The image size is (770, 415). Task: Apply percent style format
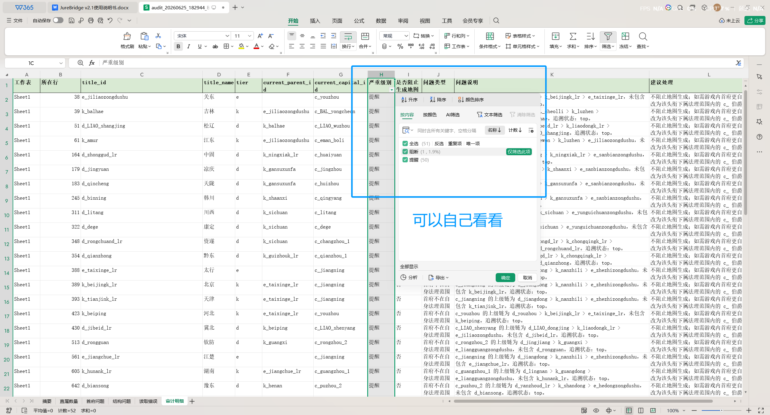coord(400,46)
